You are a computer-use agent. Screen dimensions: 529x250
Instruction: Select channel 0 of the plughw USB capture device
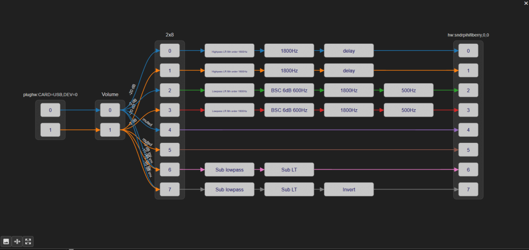(x=50, y=110)
